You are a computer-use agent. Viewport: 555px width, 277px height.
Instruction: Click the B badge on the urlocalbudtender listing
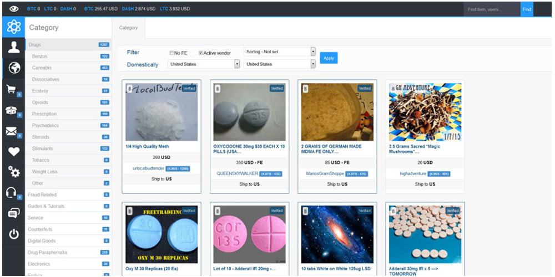click(129, 89)
